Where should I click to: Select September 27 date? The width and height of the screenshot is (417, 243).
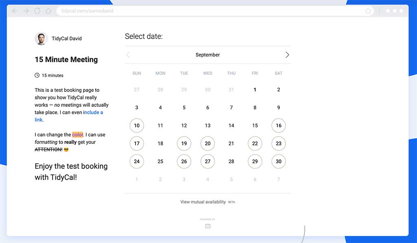coord(208,161)
